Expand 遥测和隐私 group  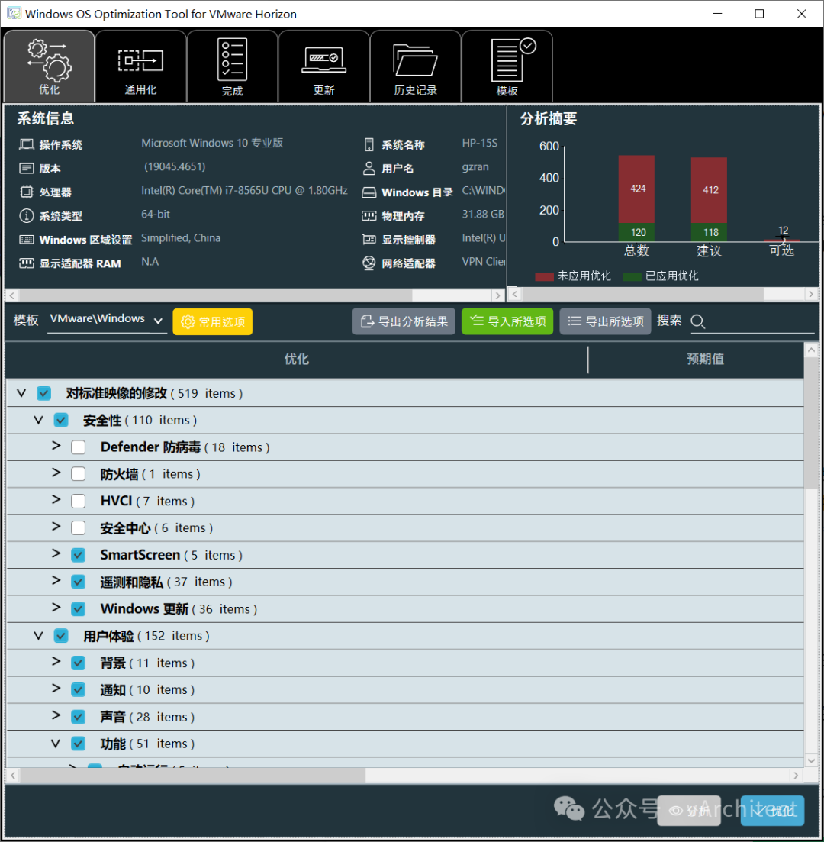(x=56, y=580)
